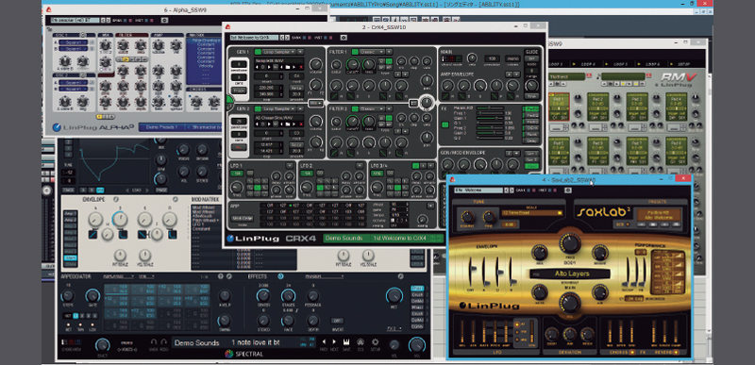
Task: Select Gen 1 in the GEN/MOD ENVELOPE section
Action: point(531,154)
